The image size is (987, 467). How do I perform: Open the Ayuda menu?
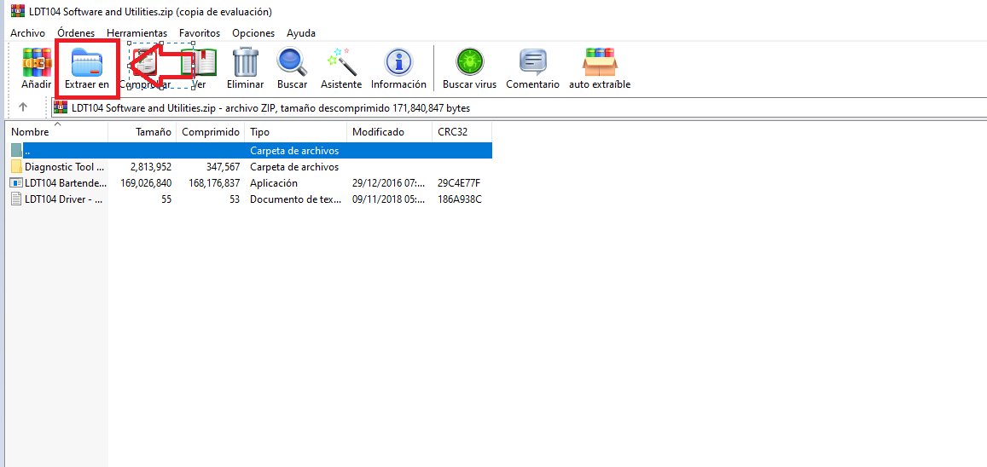click(x=301, y=32)
